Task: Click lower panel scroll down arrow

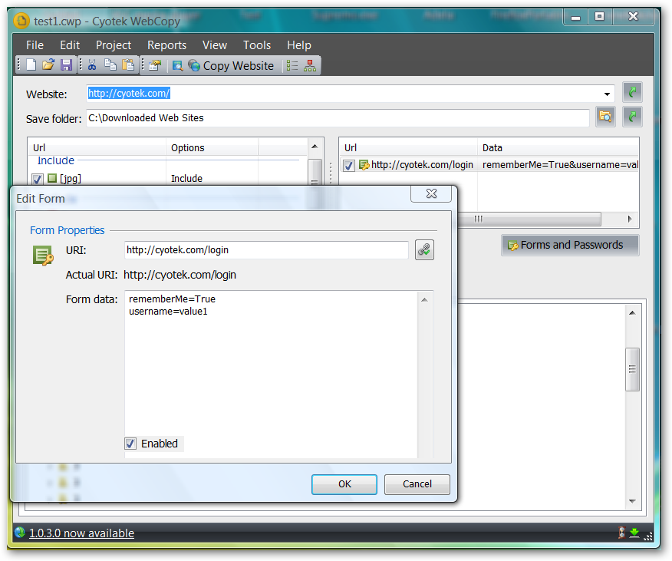Action: click(x=632, y=501)
